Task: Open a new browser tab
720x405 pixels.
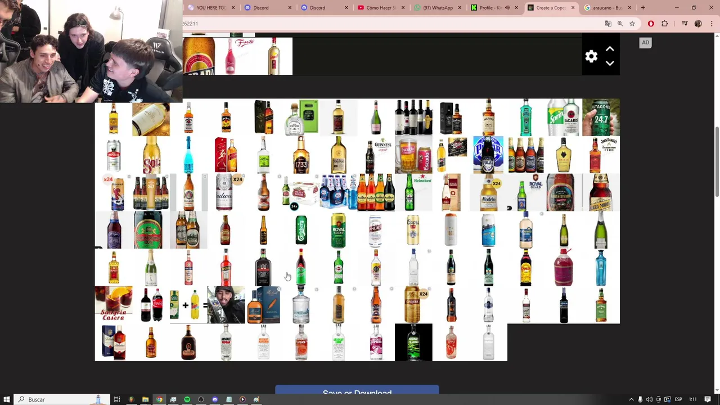Action: pyautogui.click(x=643, y=8)
